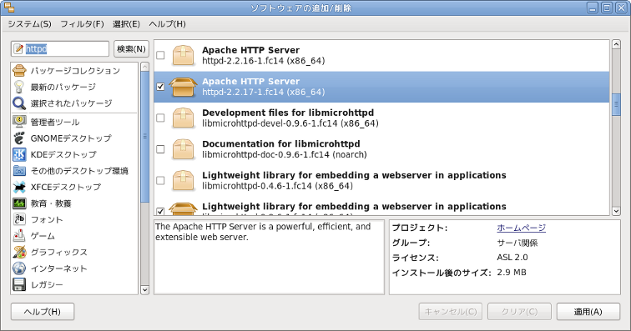Click the KDEデスクトップ icon

[19, 154]
